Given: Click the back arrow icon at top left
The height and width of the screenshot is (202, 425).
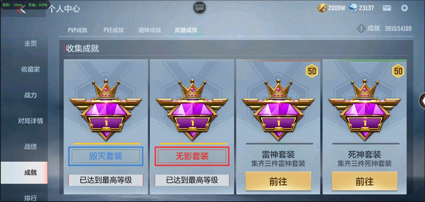Looking at the screenshot, I should tap(21, 9).
